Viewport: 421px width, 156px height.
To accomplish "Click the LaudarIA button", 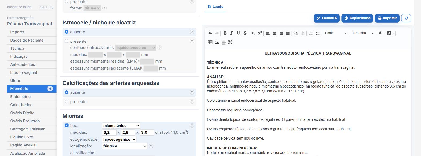I will pos(326,18).
